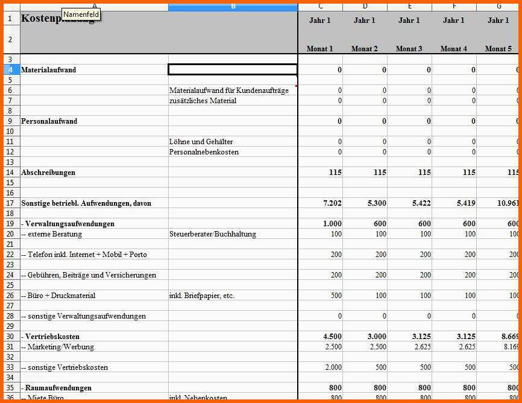
Task: Select row 30 header
Action: (11, 336)
